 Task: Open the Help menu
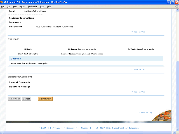49,6
